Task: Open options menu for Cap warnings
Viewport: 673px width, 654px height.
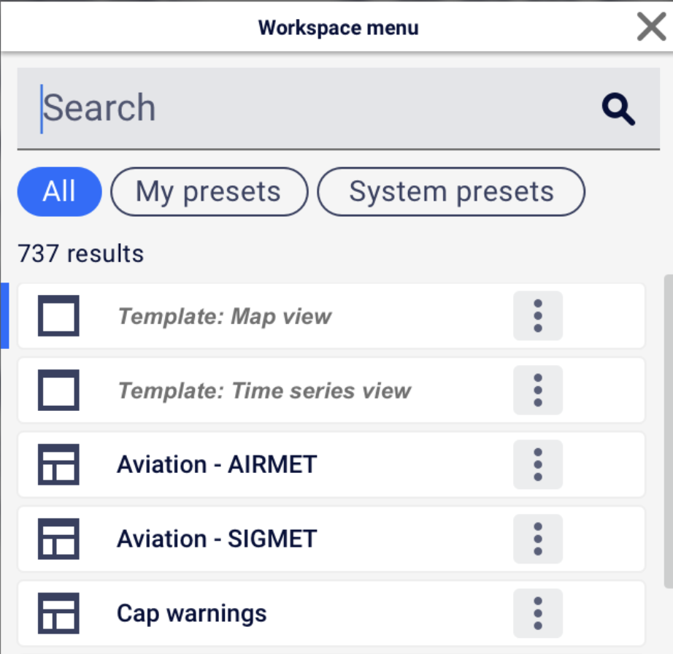Action: (538, 613)
